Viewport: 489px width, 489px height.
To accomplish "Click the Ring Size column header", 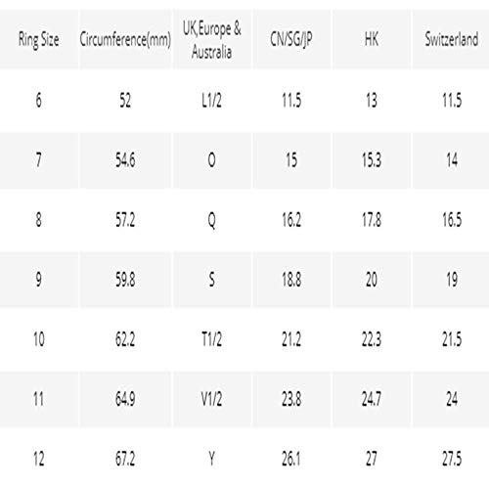I will coord(38,39).
